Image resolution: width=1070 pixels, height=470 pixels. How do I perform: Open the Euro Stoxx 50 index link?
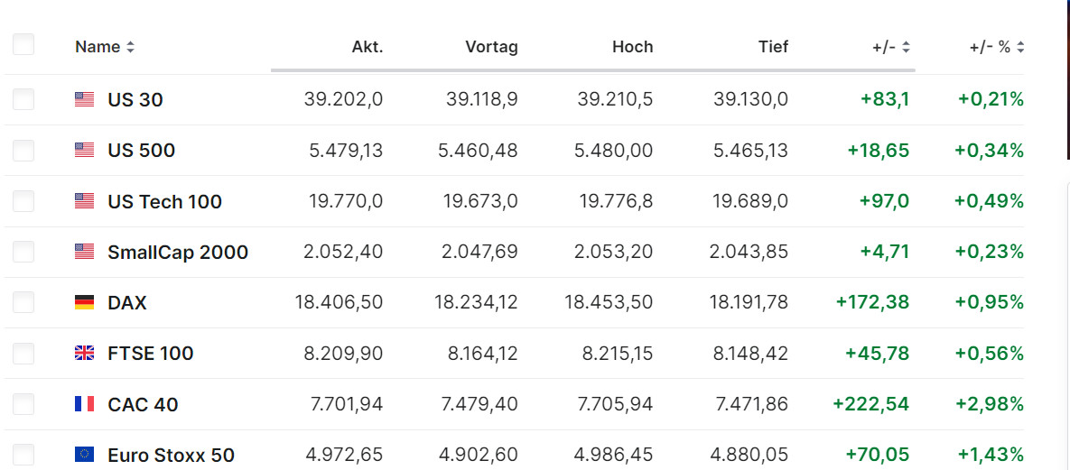click(x=171, y=456)
